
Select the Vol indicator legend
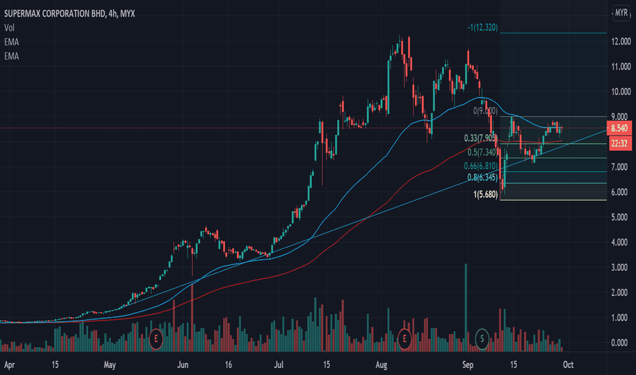click(x=10, y=28)
